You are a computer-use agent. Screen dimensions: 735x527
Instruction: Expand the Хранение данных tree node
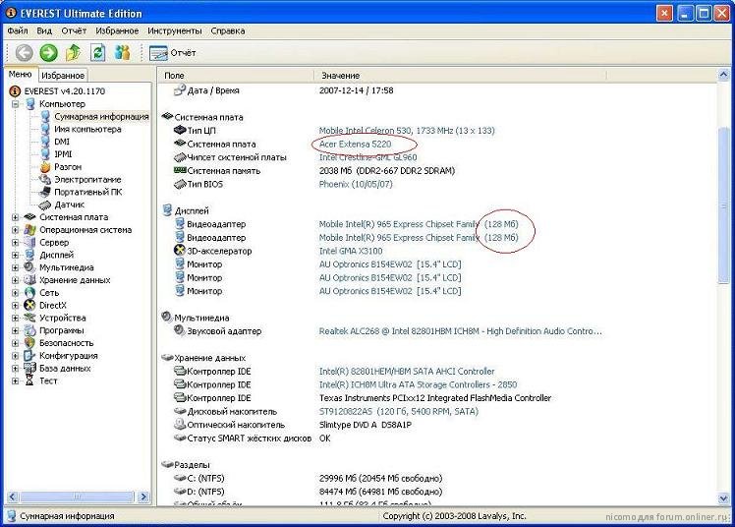[x=15, y=280]
